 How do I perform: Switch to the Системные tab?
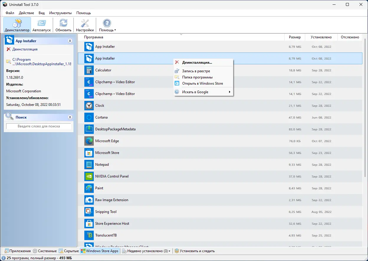tap(45, 251)
